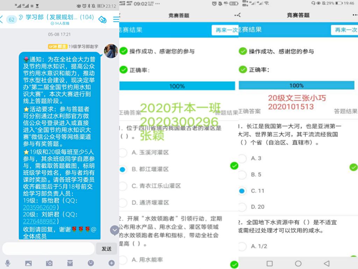This screenshot has width=358, height=269.
Task: Tap the Android recent apps square button
Action: (x=270, y=263)
